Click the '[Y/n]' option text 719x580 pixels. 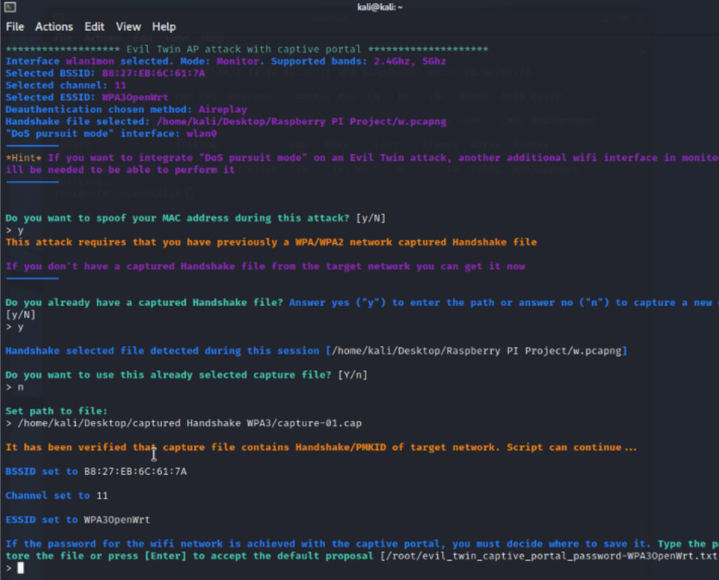[x=352, y=375]
